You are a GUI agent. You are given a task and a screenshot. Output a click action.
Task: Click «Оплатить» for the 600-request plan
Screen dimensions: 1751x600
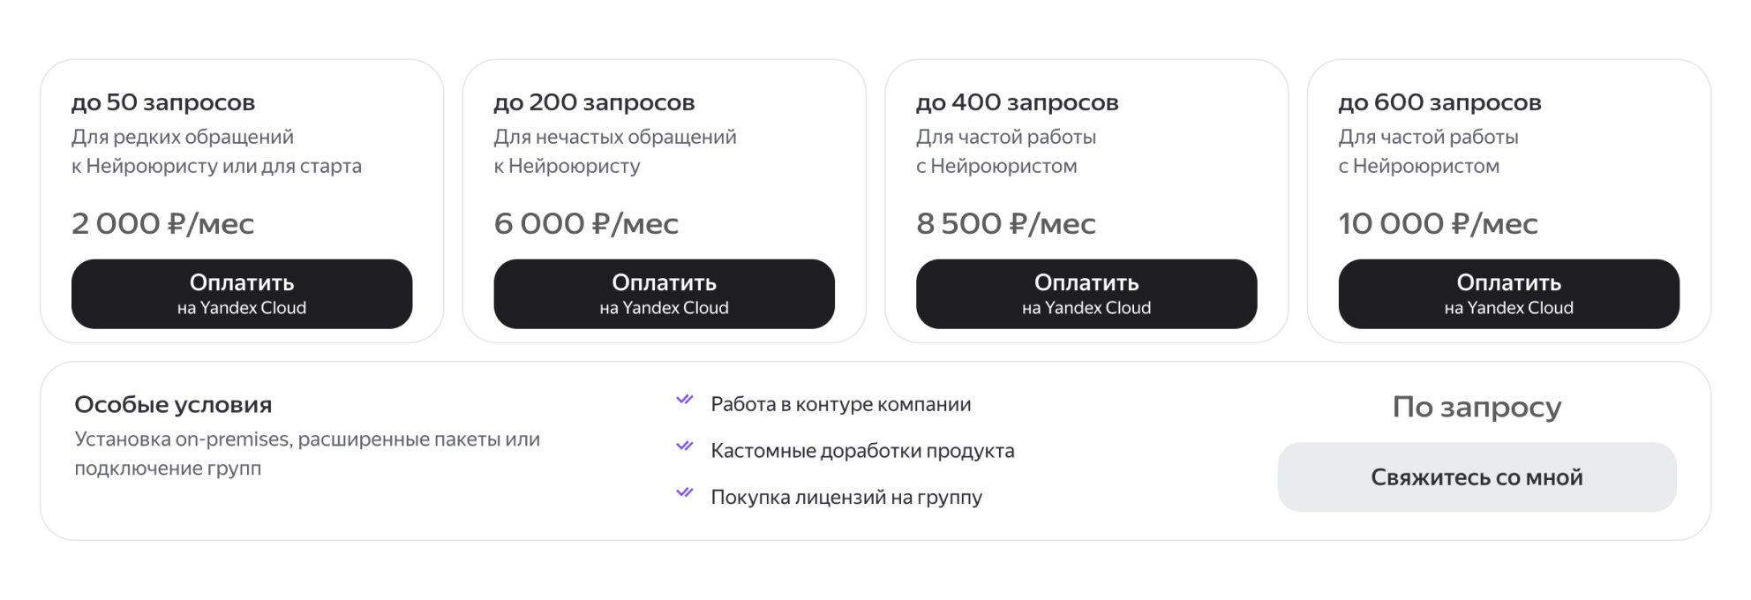pos(1508,294)
